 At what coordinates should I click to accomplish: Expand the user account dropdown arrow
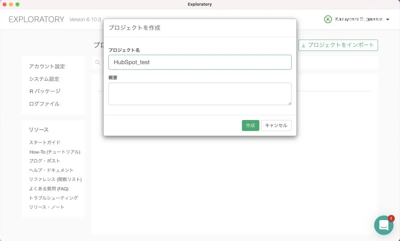388,20
